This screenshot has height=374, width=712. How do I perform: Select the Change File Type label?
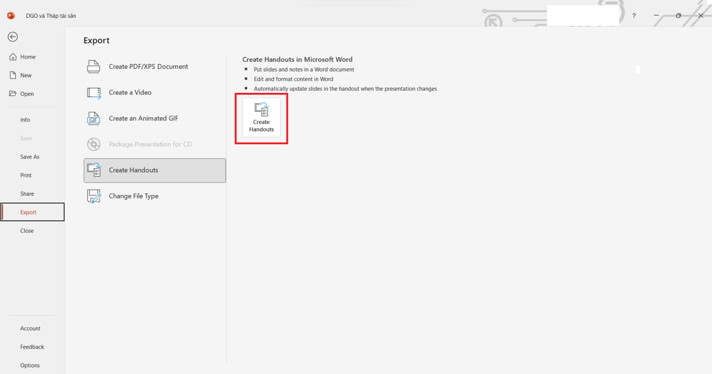tap(133, 196)
